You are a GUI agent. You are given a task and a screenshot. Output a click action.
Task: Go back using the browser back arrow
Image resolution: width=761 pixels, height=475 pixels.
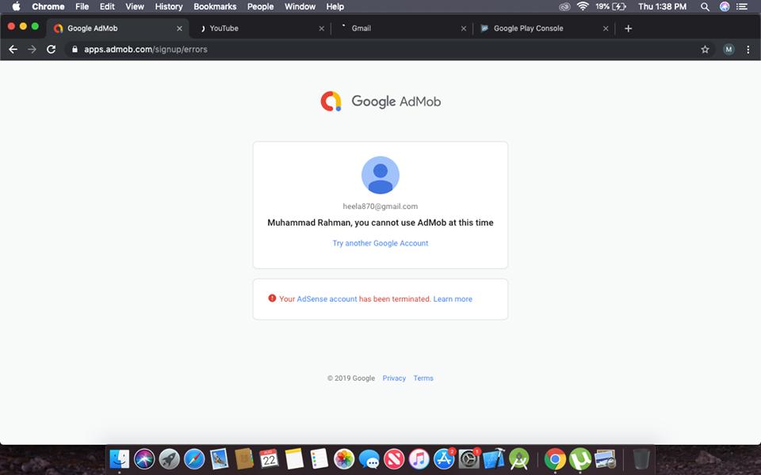coord(13,49)
